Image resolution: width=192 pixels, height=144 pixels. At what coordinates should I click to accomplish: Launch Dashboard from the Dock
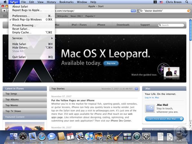[23, 136]
